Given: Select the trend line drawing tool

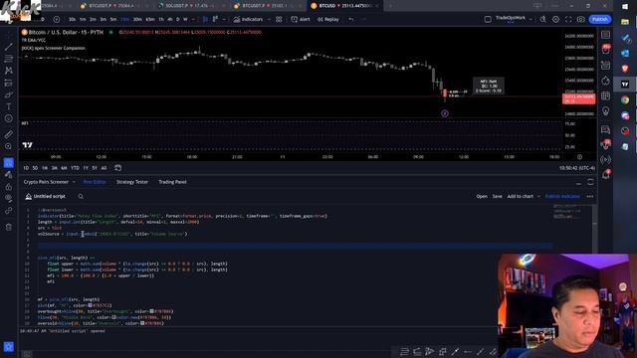Looking at the screenshot, I should [9, 47].
